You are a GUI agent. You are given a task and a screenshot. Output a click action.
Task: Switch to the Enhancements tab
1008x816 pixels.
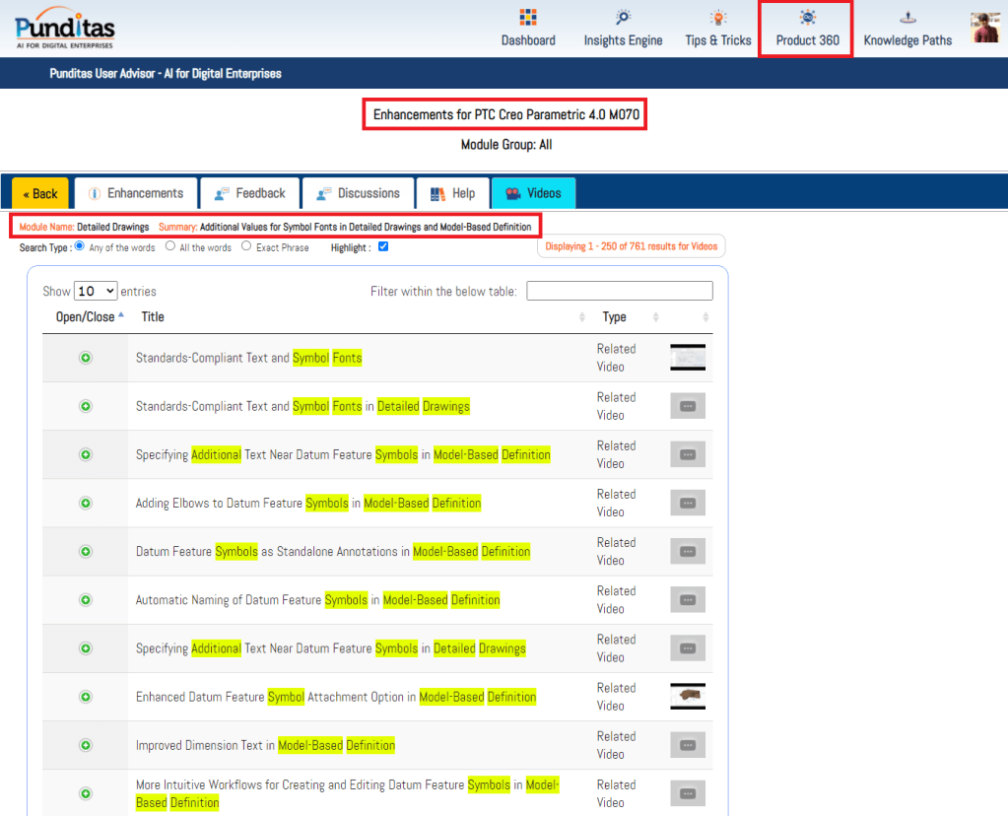(135, 193)
